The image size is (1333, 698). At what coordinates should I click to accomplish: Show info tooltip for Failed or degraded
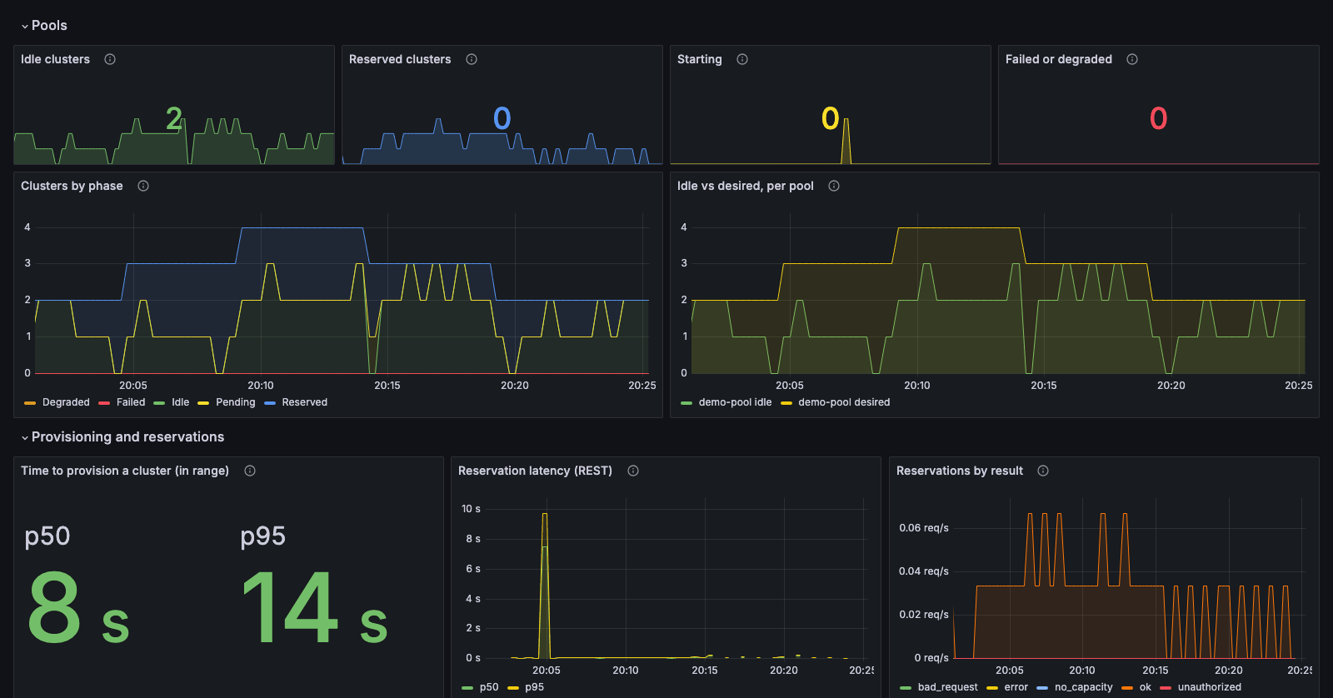click(1132, 59)
